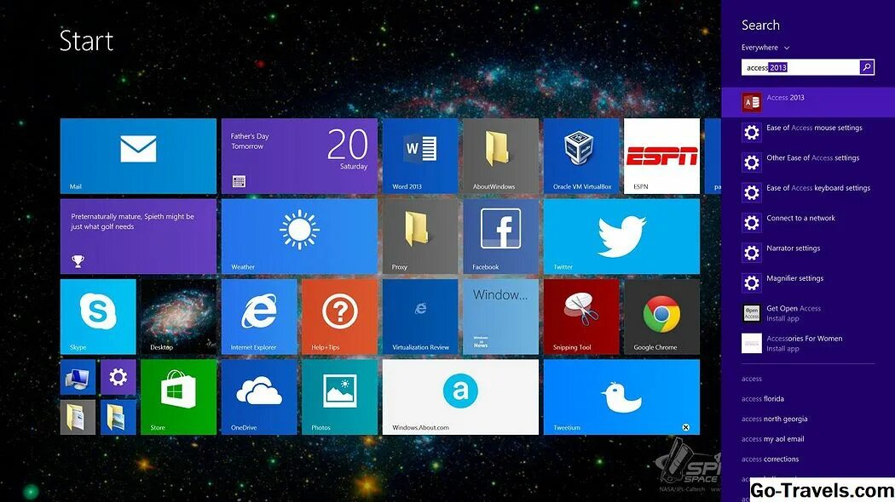Launch the Facebook tile
The width and height of the screenshot is (895, 502).
500,237
